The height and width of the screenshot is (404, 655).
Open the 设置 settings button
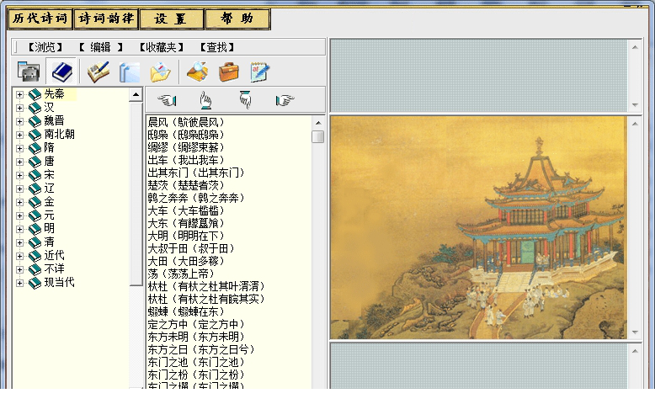171,19
